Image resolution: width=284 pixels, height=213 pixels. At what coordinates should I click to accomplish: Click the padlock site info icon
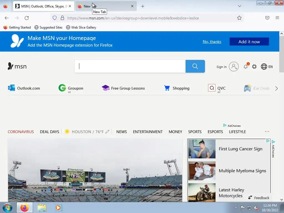(62, 18)
